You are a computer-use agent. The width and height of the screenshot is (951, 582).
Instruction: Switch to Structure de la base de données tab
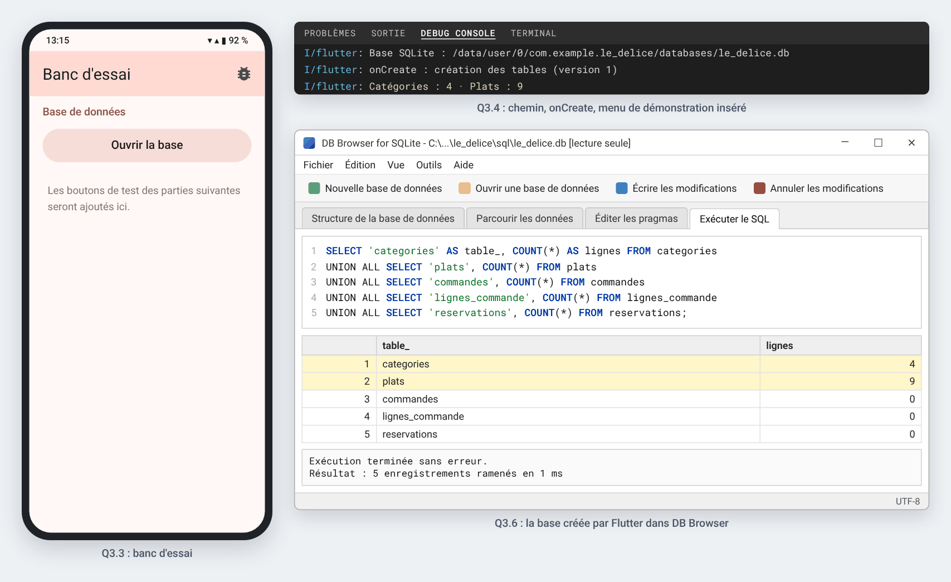tap(383, 219)
